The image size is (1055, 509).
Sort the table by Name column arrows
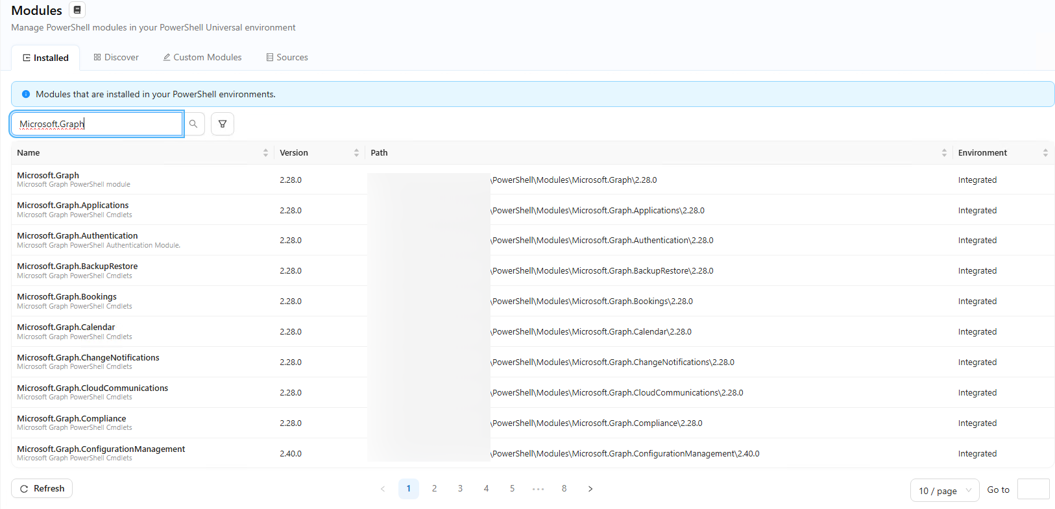coord(265,153)
